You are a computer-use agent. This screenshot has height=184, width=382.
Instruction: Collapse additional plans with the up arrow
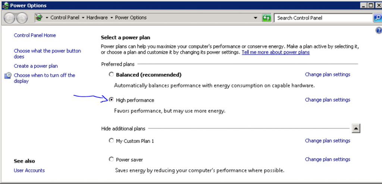click(x=356, y=129)
